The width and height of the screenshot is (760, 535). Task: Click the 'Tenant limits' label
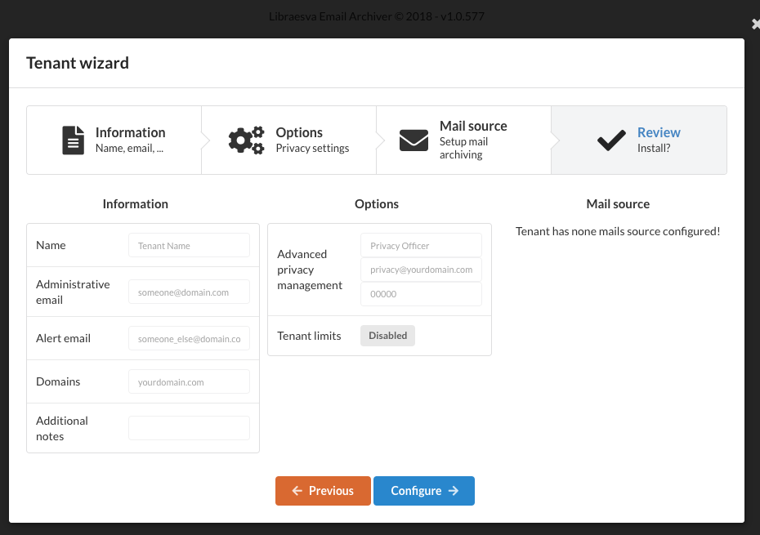(309, 336)
